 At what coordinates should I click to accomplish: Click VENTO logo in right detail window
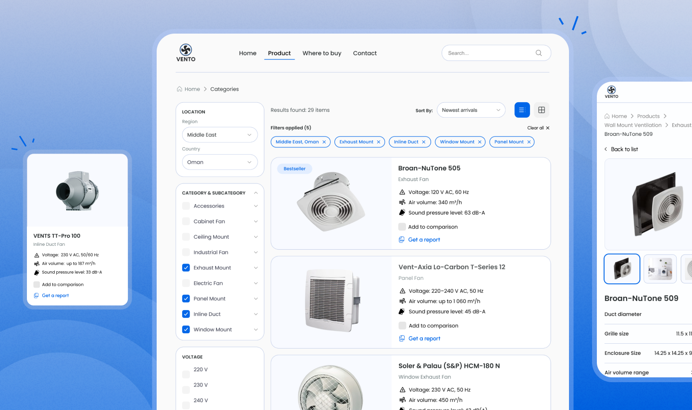click(x=612, y=92)
